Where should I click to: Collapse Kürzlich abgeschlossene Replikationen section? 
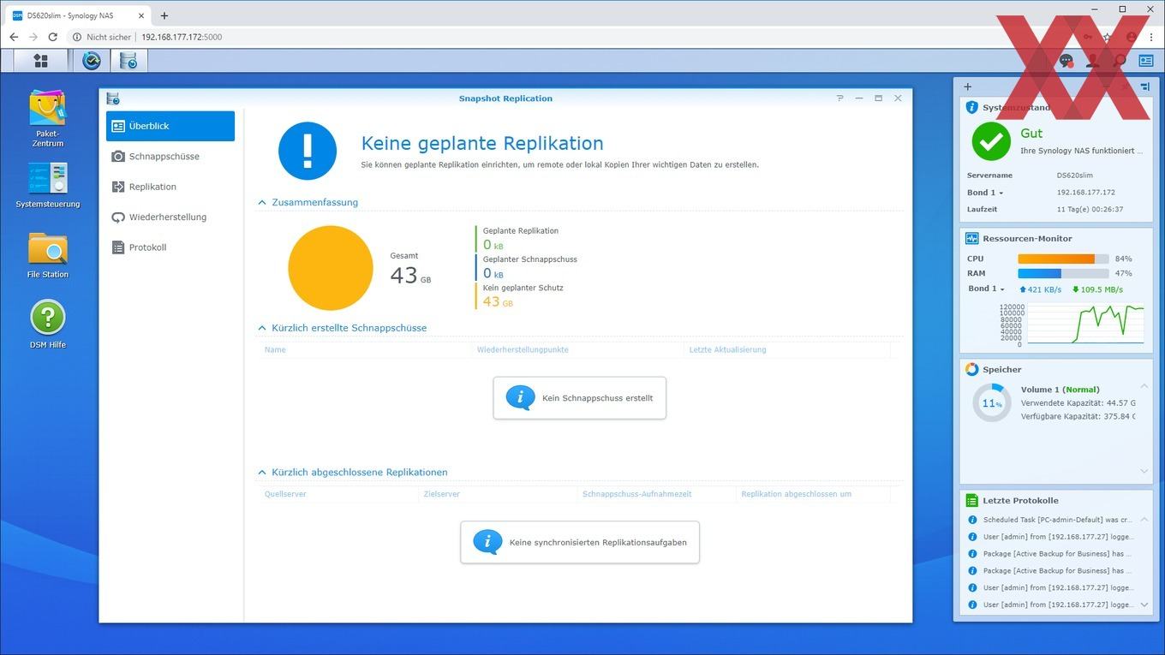[x=262, y=473]
